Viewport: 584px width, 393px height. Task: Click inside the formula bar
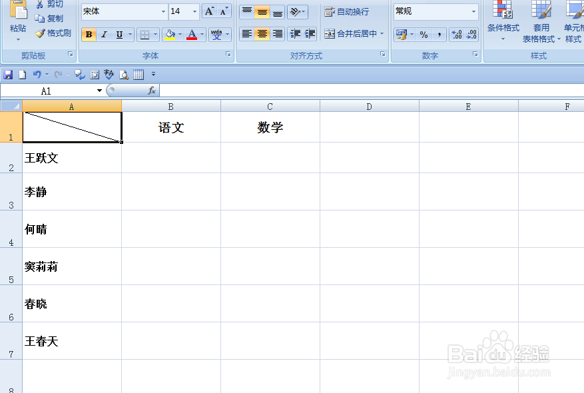(372, 91)
